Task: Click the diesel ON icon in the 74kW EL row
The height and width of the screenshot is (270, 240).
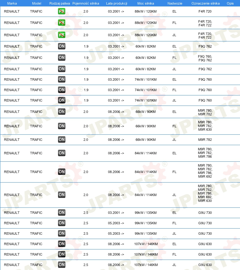Action: point(61,79)
